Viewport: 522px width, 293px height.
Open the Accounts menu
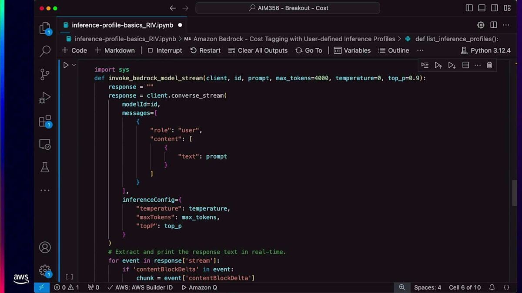(45, 247)
